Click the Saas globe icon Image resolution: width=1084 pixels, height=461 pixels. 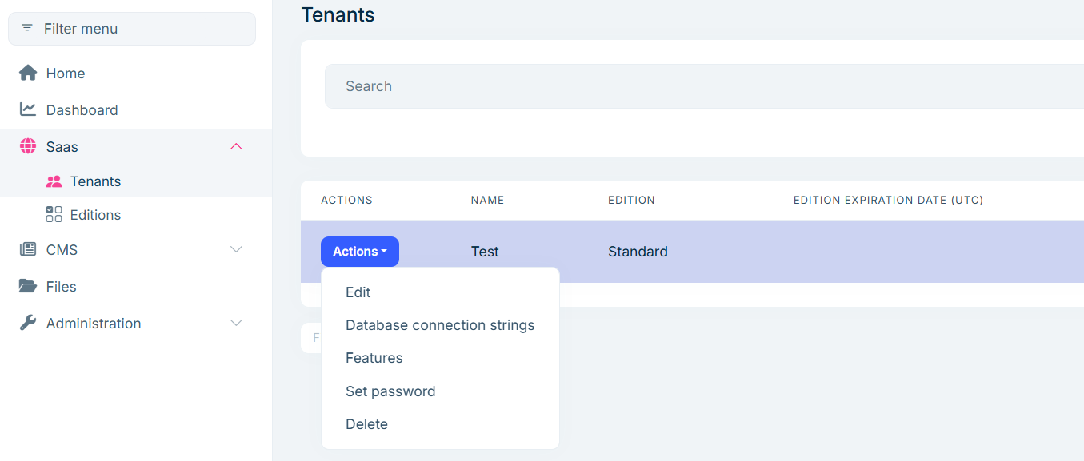[x=28, y=146]
